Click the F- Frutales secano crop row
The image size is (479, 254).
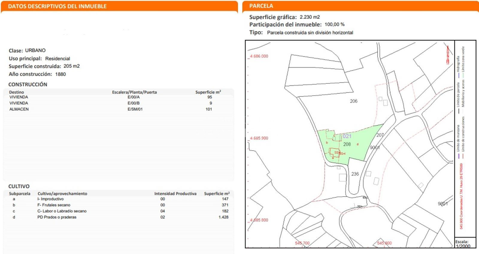pyautogui.click(x=54, y=205)
